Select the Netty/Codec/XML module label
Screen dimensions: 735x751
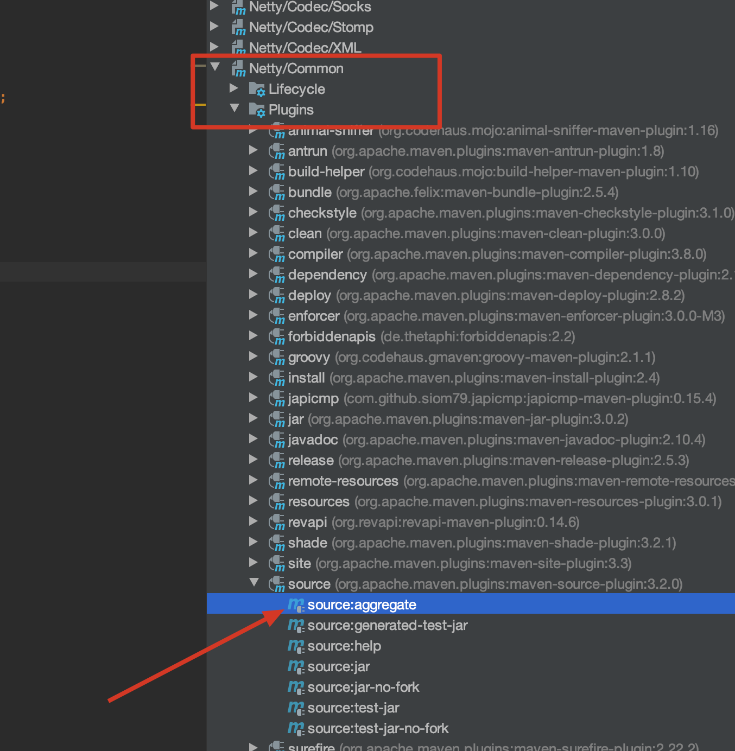(305, 48)
